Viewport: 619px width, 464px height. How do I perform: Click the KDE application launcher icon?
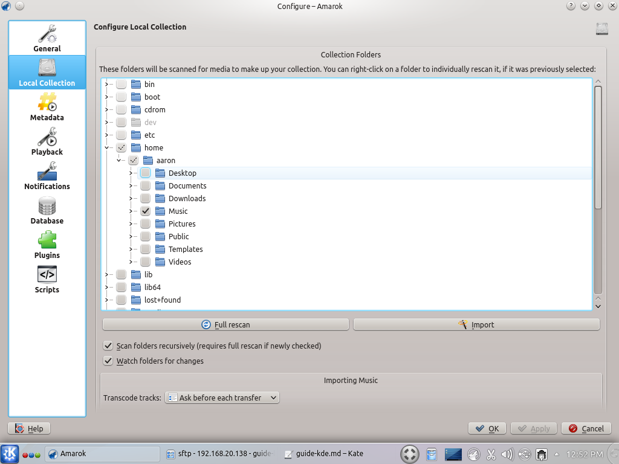[10, 454]
